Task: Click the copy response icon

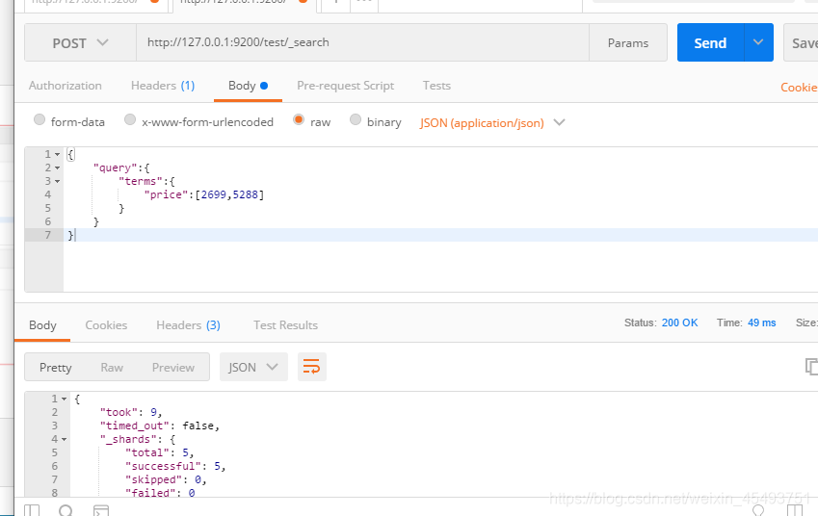Action: coord(811,367)
